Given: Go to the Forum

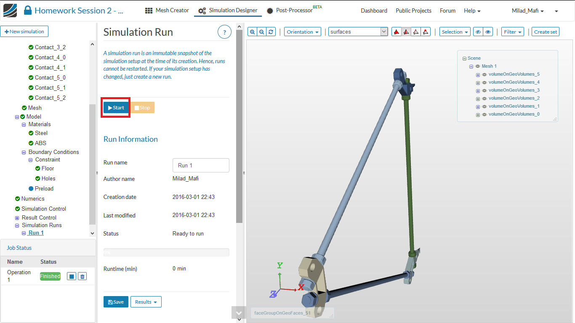Looking at the screenshot, I should [447, 11].
